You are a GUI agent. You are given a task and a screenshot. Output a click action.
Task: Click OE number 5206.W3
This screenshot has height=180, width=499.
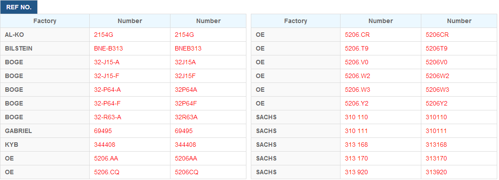(x=358, y=90)
